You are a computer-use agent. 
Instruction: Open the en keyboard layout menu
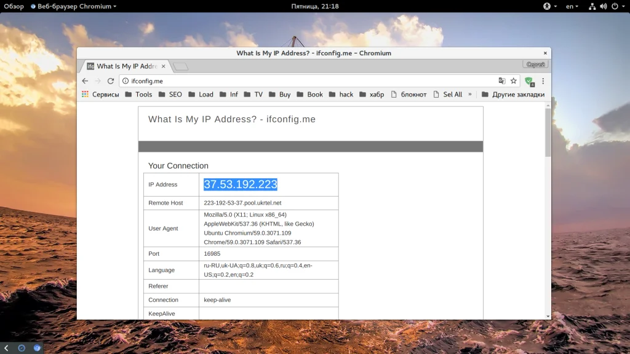point(572,6)
